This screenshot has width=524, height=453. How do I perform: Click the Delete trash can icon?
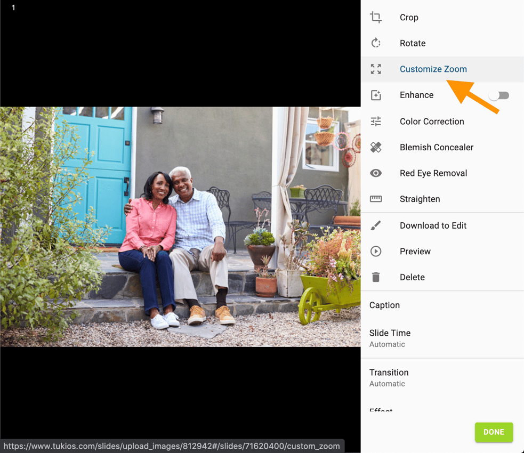tap(376, 277)
